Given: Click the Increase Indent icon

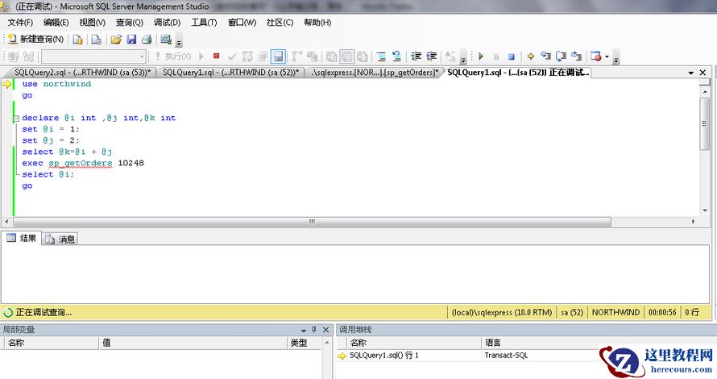Looking at the screenshot, I should pyautogui.click(x=432, y=56).
